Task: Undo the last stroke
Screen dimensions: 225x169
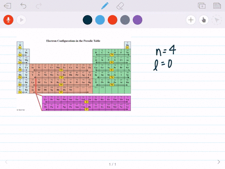Action: (x=23, y=6)
